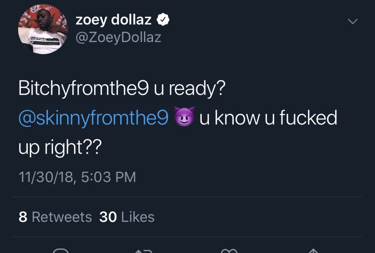
Task: Click the 11/30/18, 5:03 PM timestamp
Action: point(77,177)
